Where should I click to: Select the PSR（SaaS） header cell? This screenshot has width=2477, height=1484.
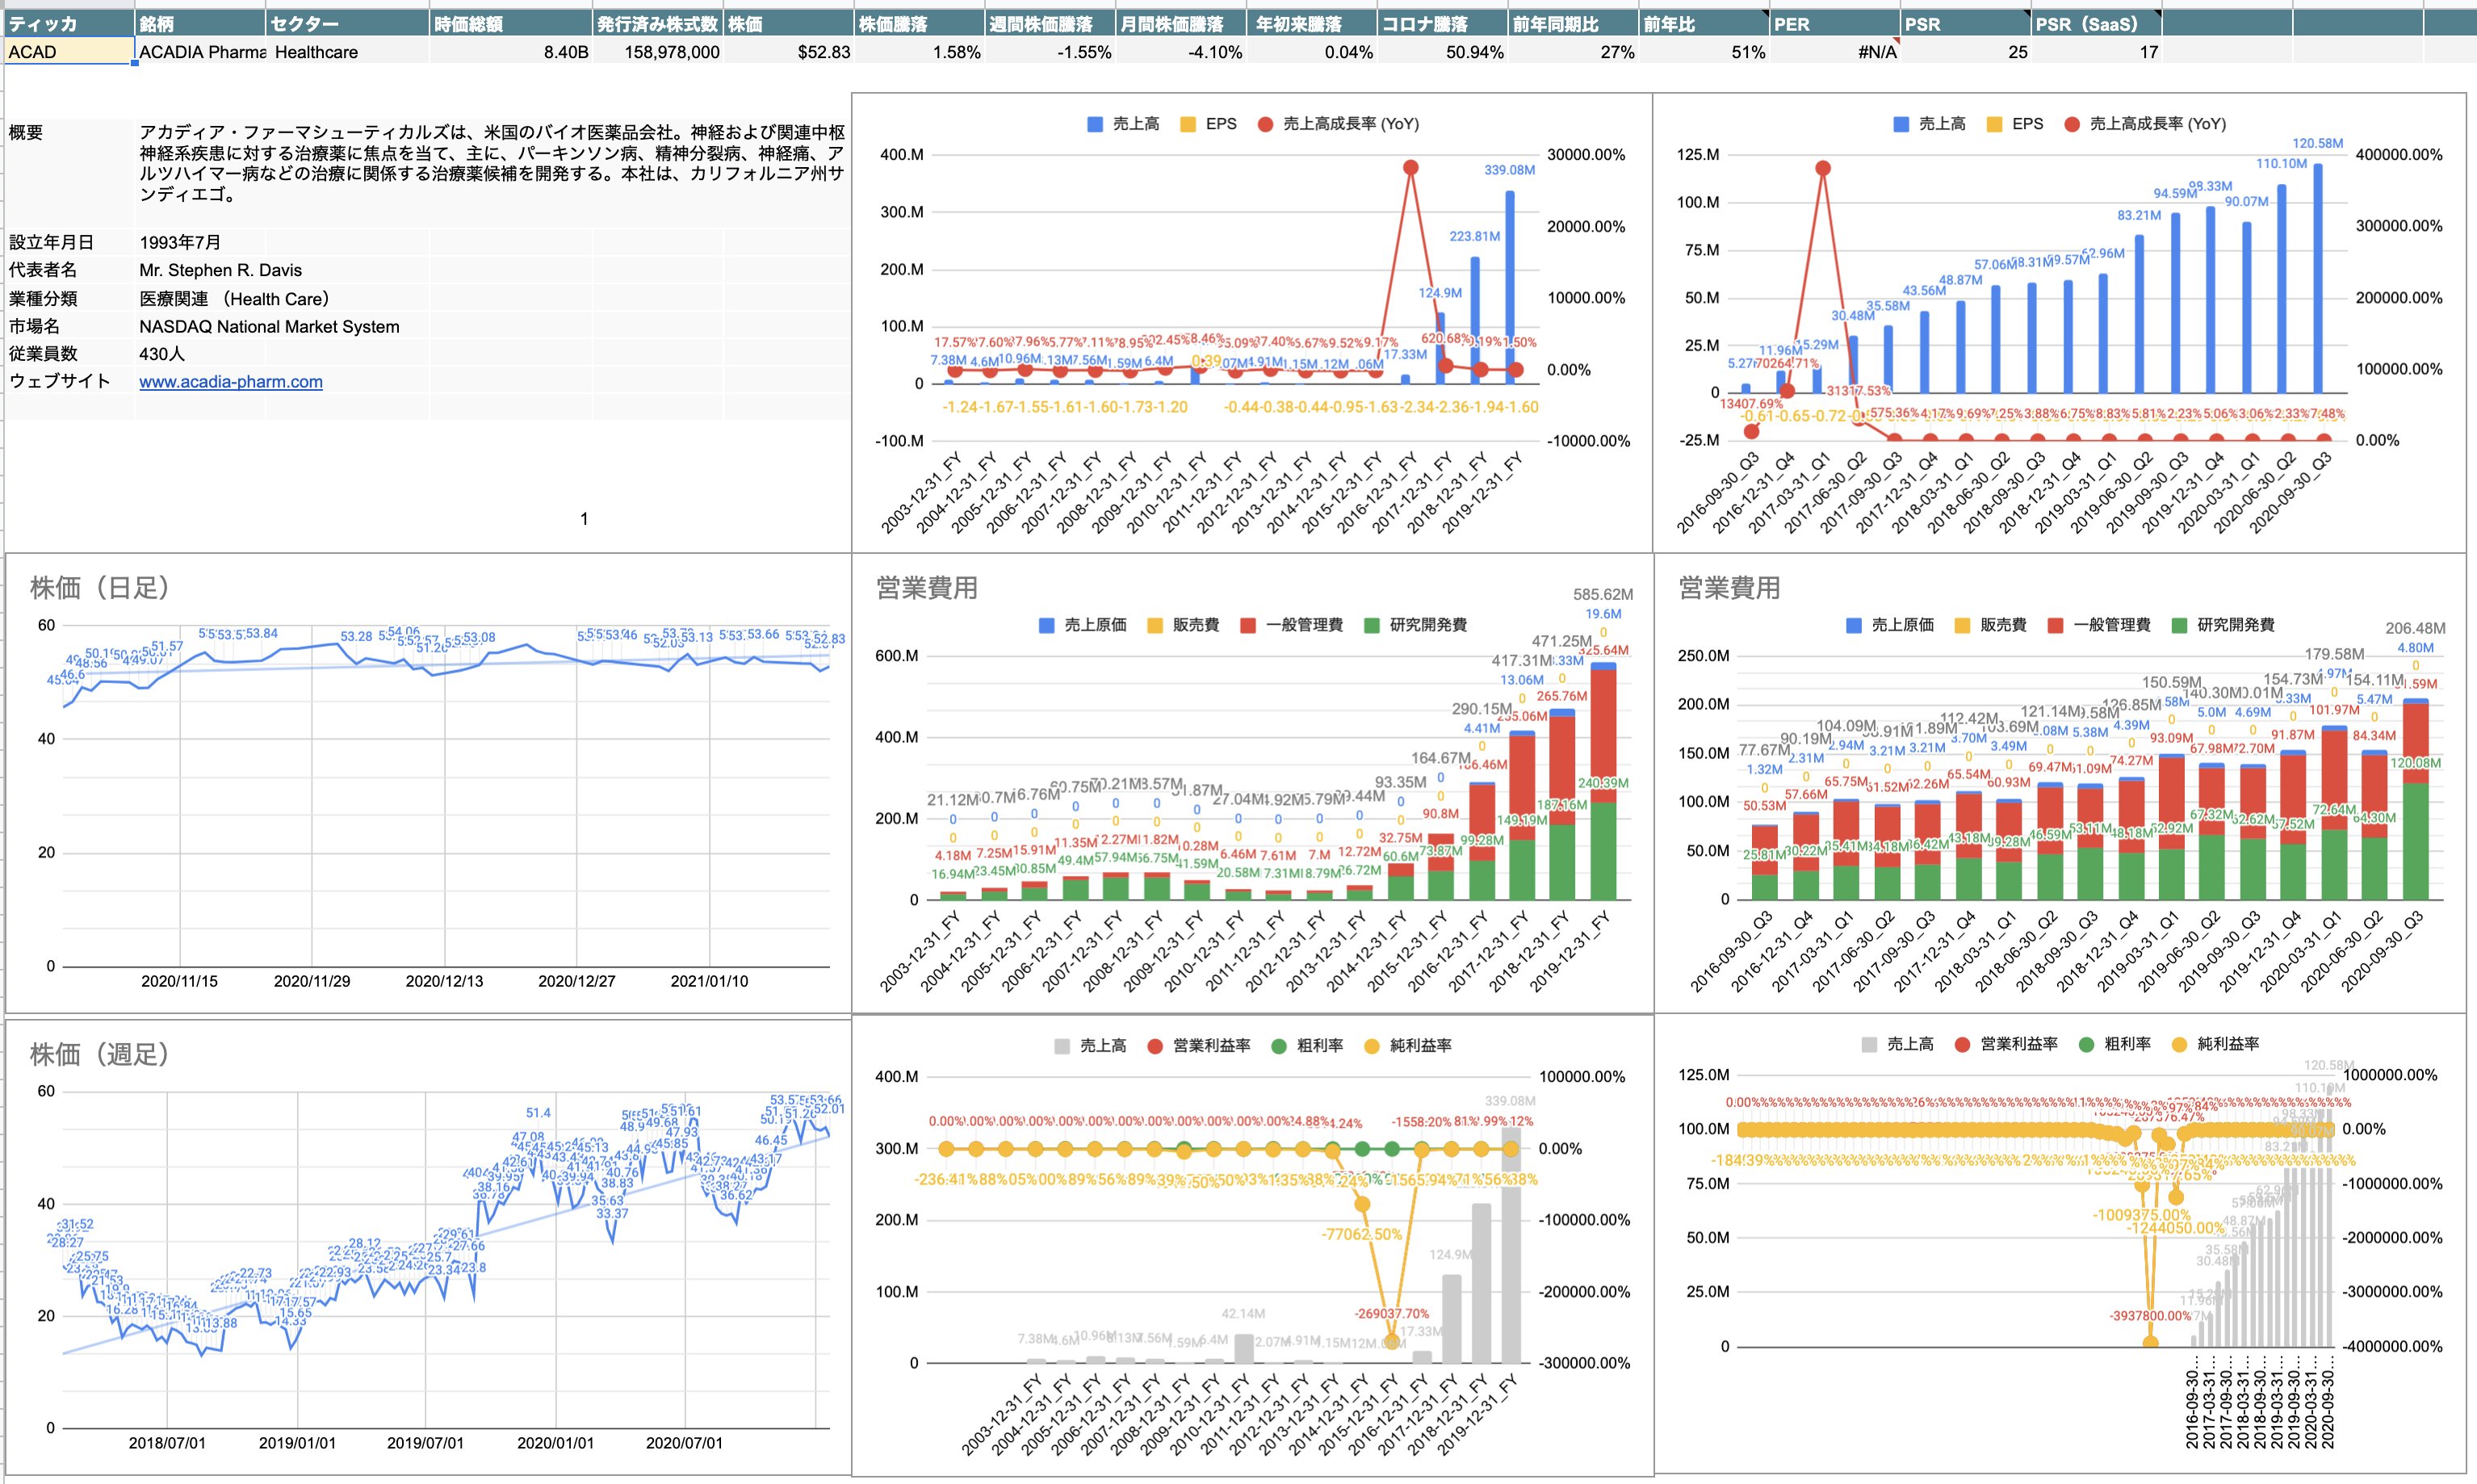[2097, 24]
